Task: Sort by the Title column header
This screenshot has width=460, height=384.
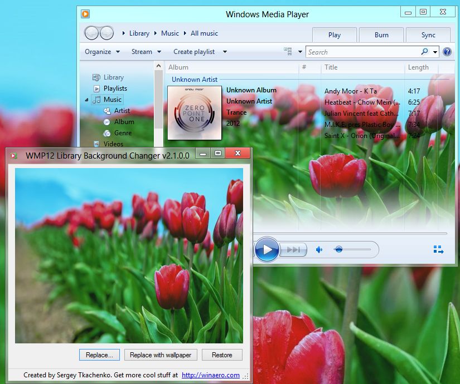Action: (x=362, y=67)
